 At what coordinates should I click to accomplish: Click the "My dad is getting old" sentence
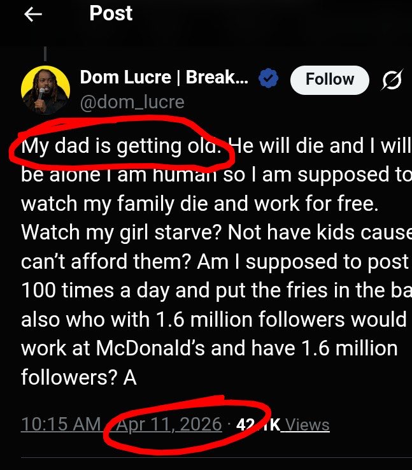coord(121,146)
